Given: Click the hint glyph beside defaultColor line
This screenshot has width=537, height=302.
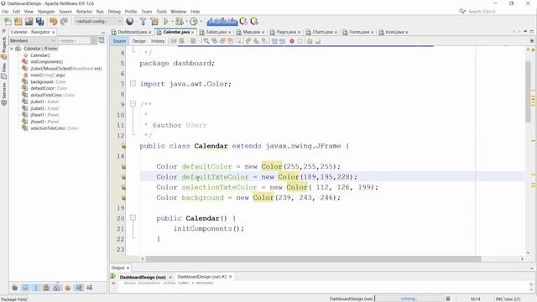Looking at the screenshot, I should pos(123,167).
